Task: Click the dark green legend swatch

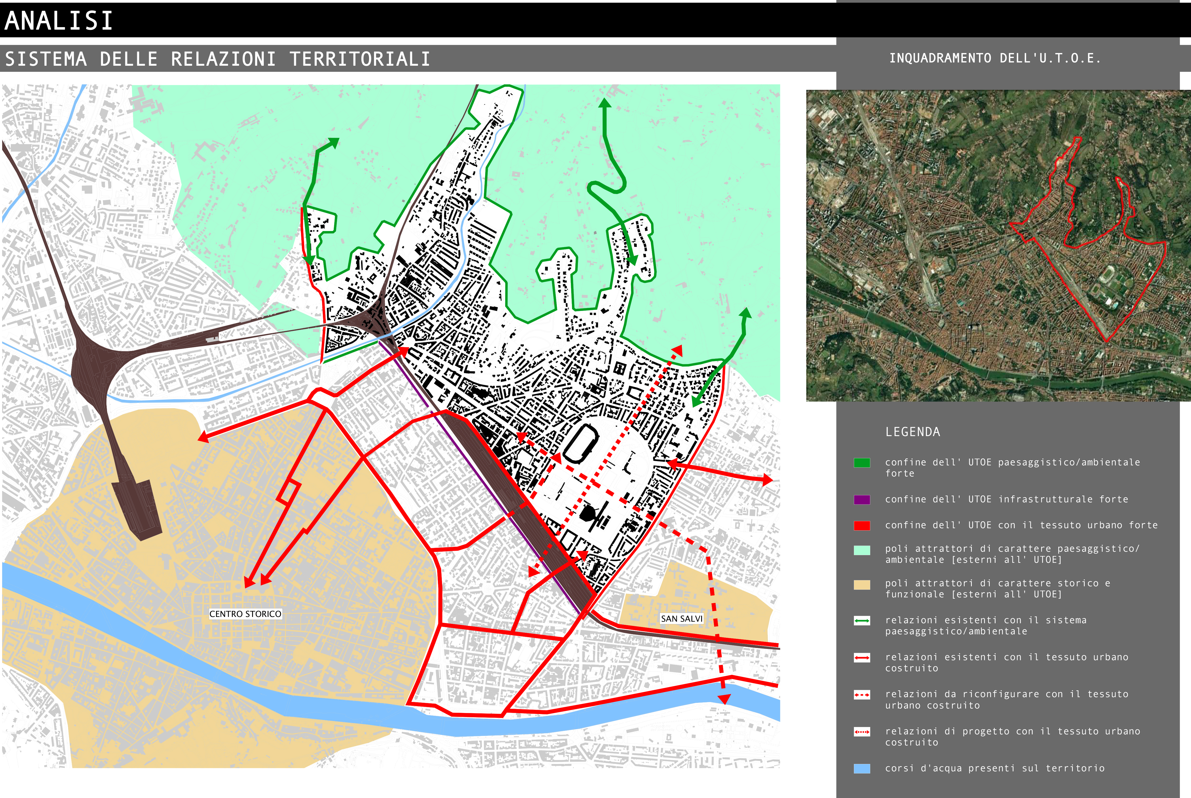Action: pyautogui.click(x=862, y=462)
